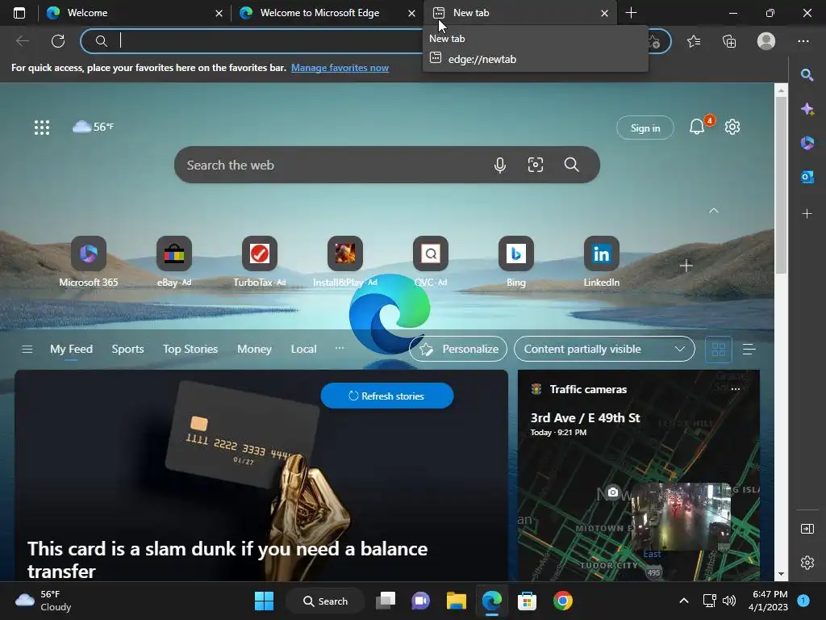Screen dimensions: 826x620
Task: Open a new tab with plus button
Action: 631,13
